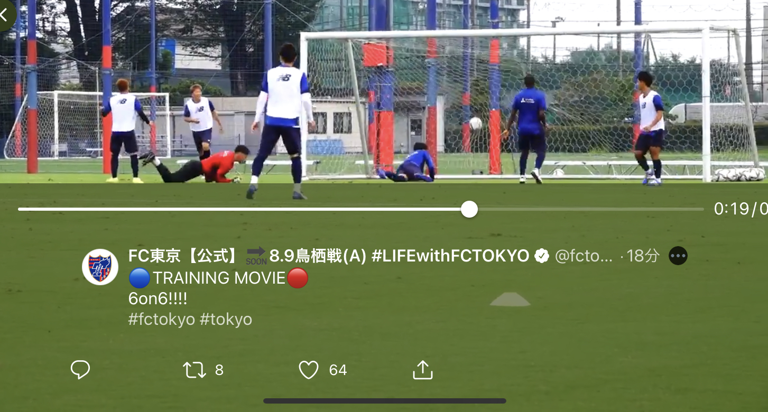The image size is (768, 412).
Task: Click the video progress slider knob
Action: click(x=469, y=209)
